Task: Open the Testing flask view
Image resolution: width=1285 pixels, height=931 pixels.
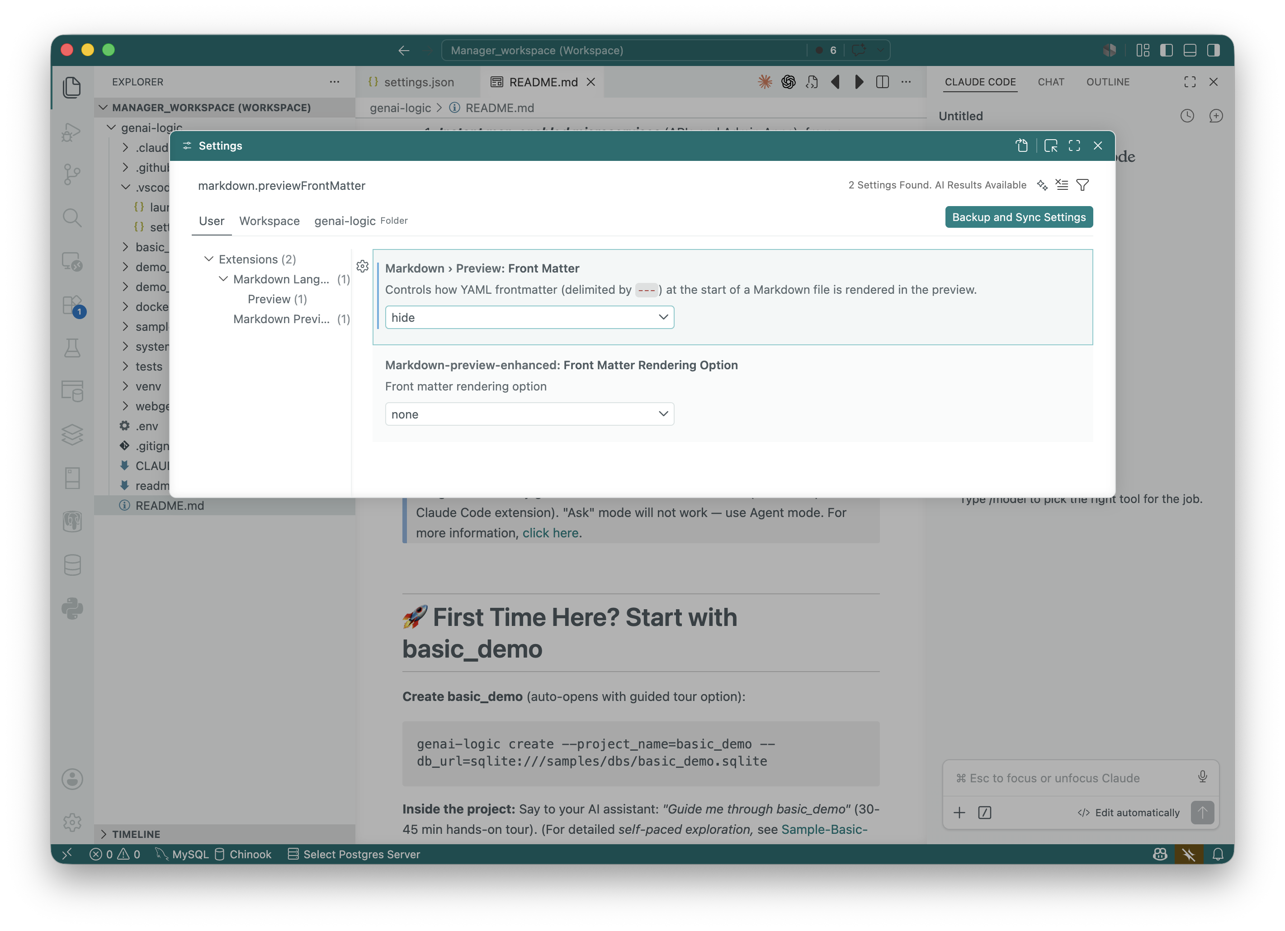Action: coord(72,348)
